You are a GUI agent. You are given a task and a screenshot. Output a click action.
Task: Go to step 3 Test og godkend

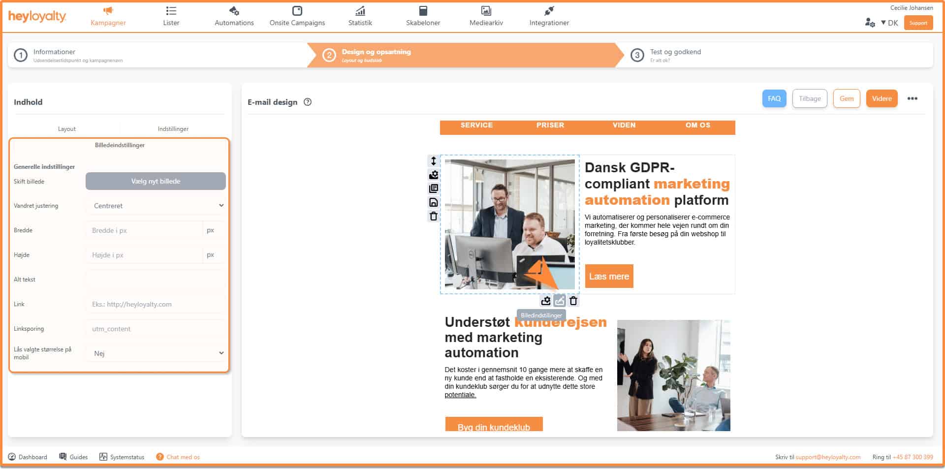point(675,55)
